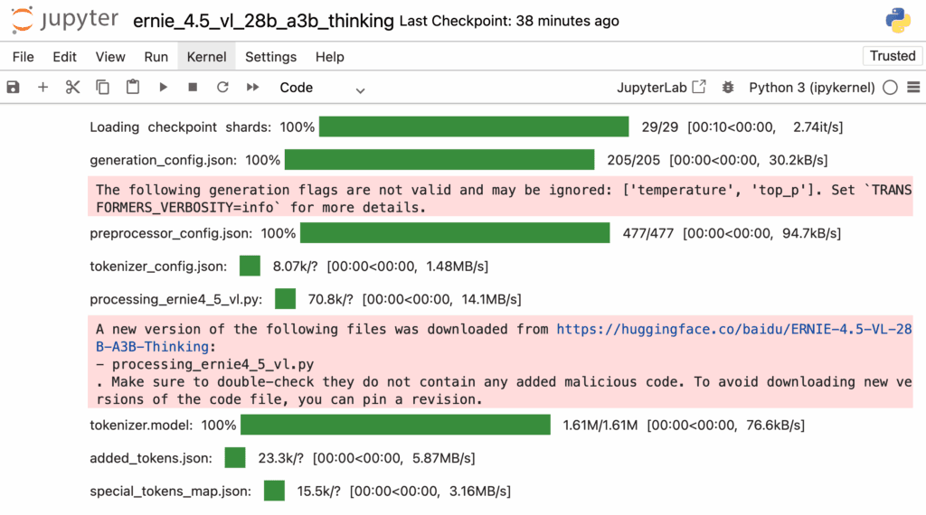Image resolution: width=926 pixels, height=515 pixels.
Task: Run the current cell with the play button
Action: point(163,88)
